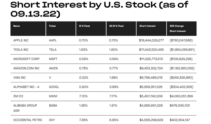
Task: Select the MICROSOFT CORP name cell
Action: click(x=26, y=59)
